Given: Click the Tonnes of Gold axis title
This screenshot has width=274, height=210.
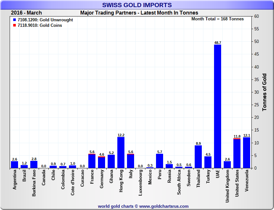Looking at the screenshot, I should pos(265,92).
